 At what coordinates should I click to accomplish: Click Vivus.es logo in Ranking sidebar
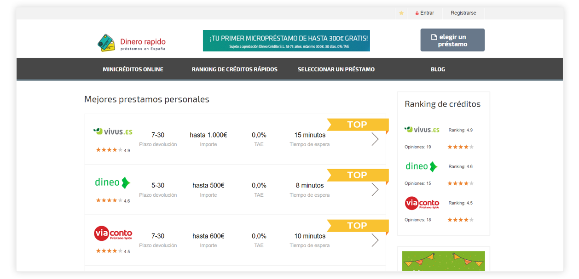coord(422,130)
